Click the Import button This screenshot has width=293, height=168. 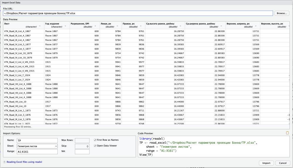tap(266, 163)
